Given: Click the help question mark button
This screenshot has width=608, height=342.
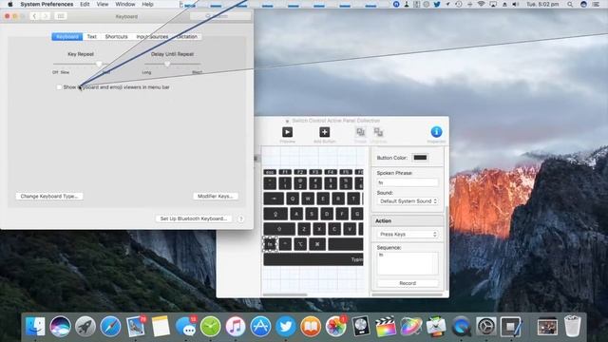Looking at the screenshot, I should (x=240, y=218).
